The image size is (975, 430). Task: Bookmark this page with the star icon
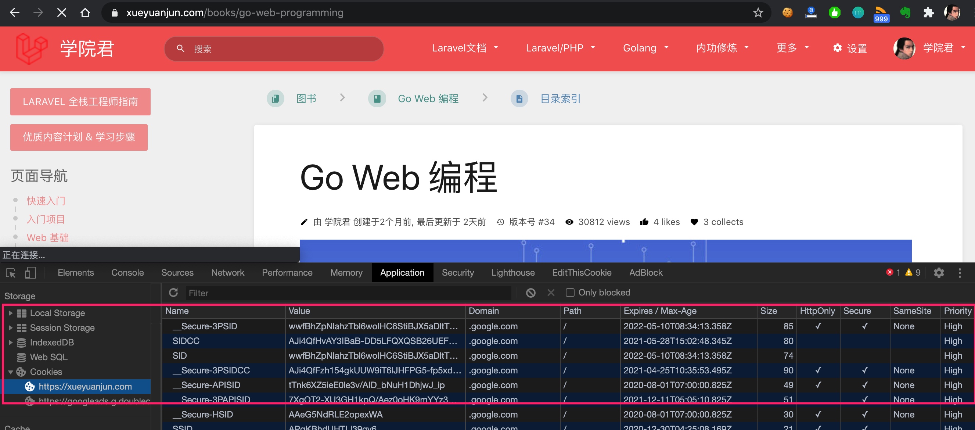(758, 12)
